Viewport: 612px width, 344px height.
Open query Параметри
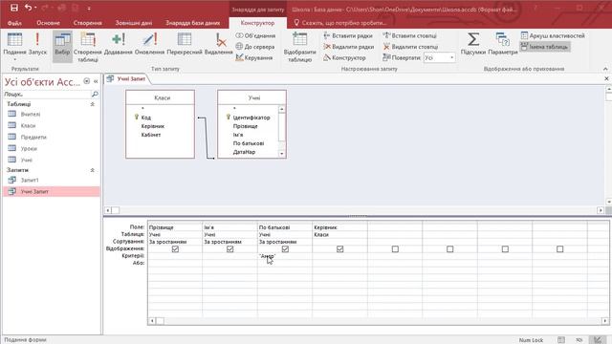click(x=503, y=43)
